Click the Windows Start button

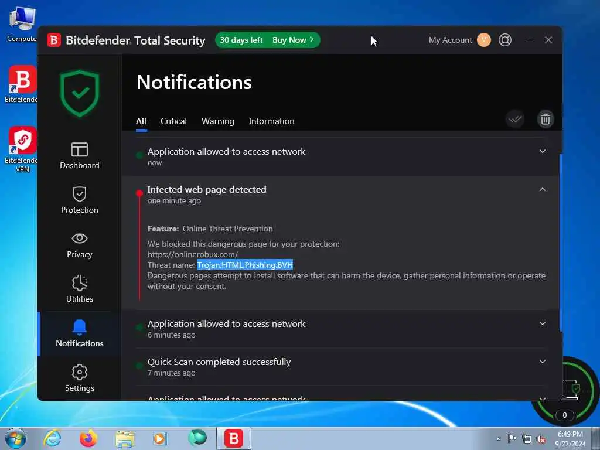[x=16, y=438]
